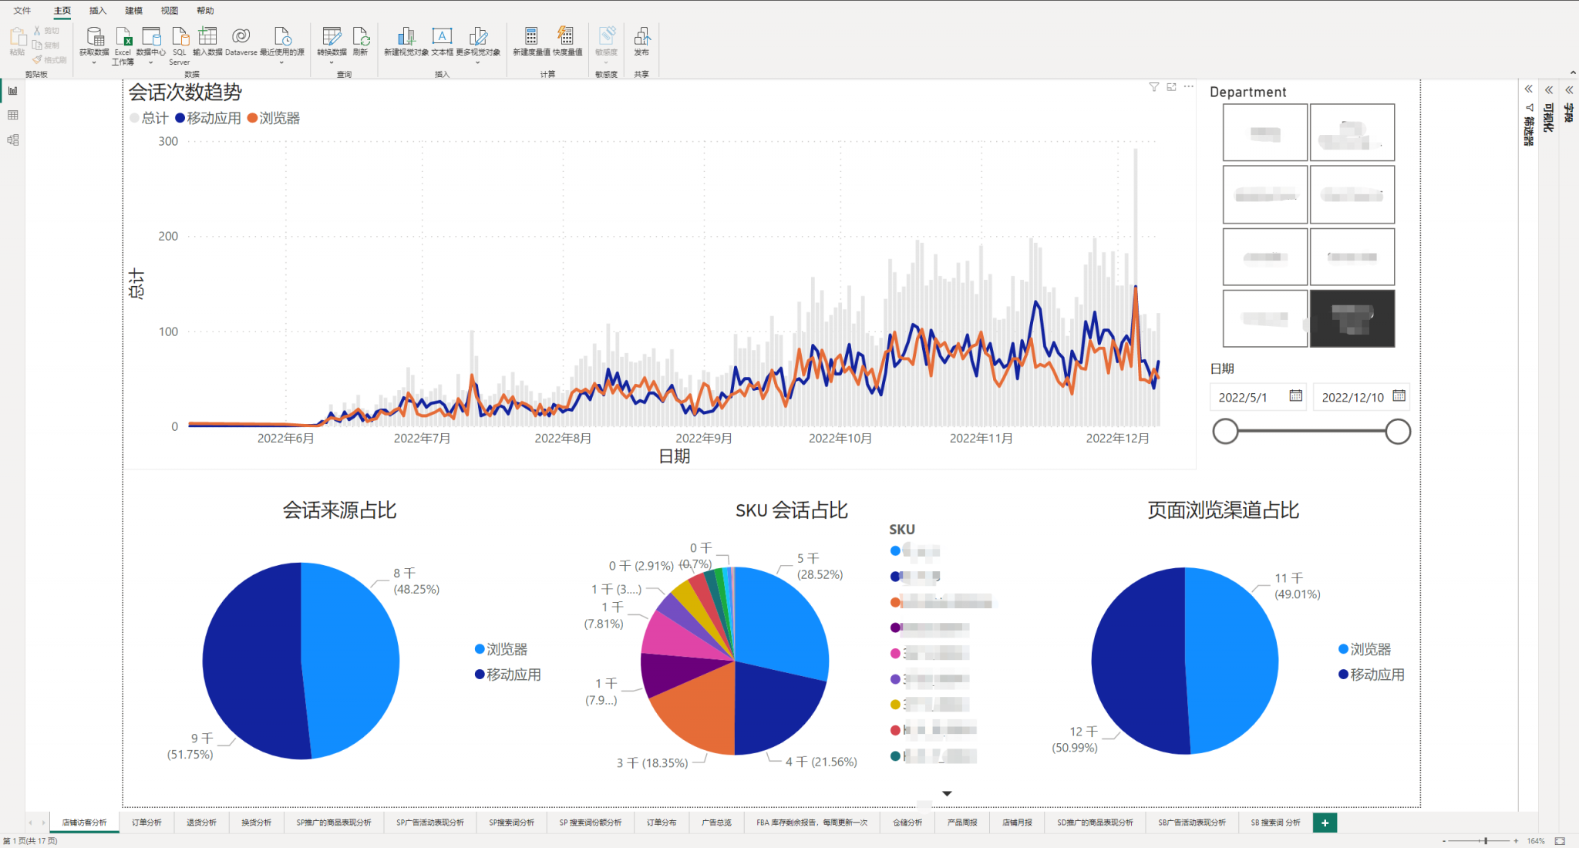
Task: Select the dark highlighted Department slicer tile
Action: (x=1352, y=318)
